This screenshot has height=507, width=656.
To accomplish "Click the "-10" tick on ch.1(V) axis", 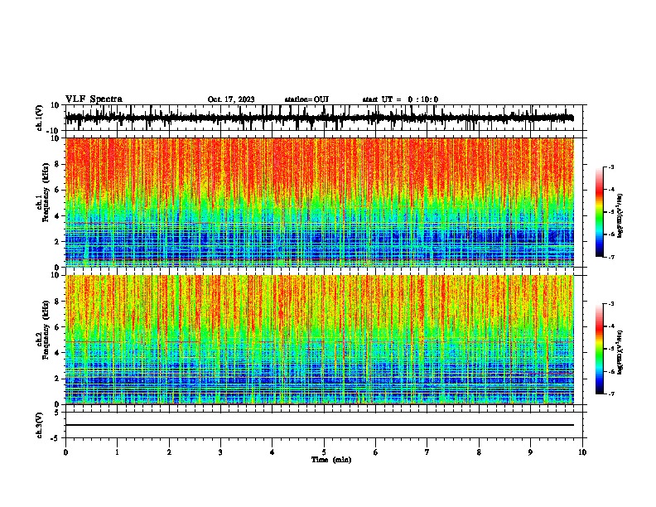I will pos(54,131).
